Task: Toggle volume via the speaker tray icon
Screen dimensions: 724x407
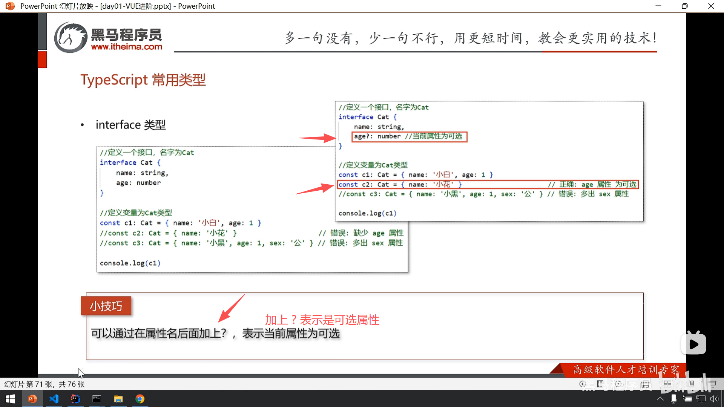Action: [714, 399]
